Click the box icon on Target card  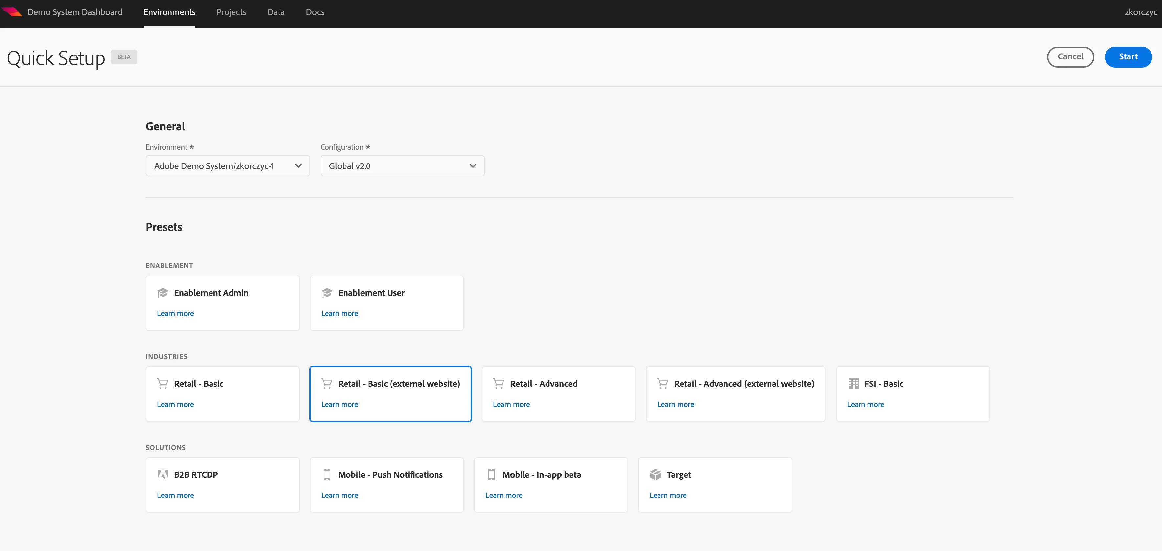click(656, 474)
